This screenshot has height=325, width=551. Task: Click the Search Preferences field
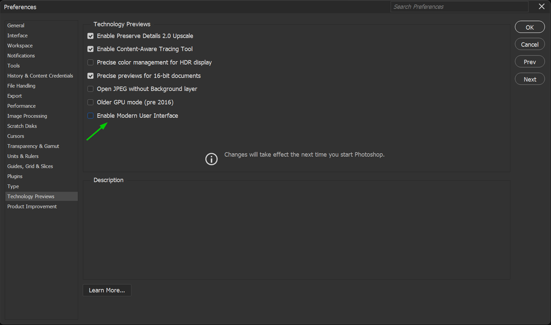[x=459, y=7]
